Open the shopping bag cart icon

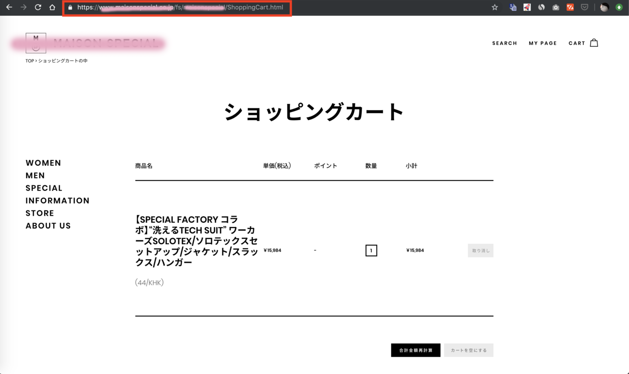click(x=594, y=43)
